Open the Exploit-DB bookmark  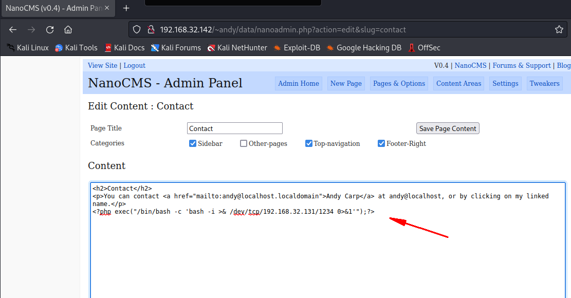[297, 48]
